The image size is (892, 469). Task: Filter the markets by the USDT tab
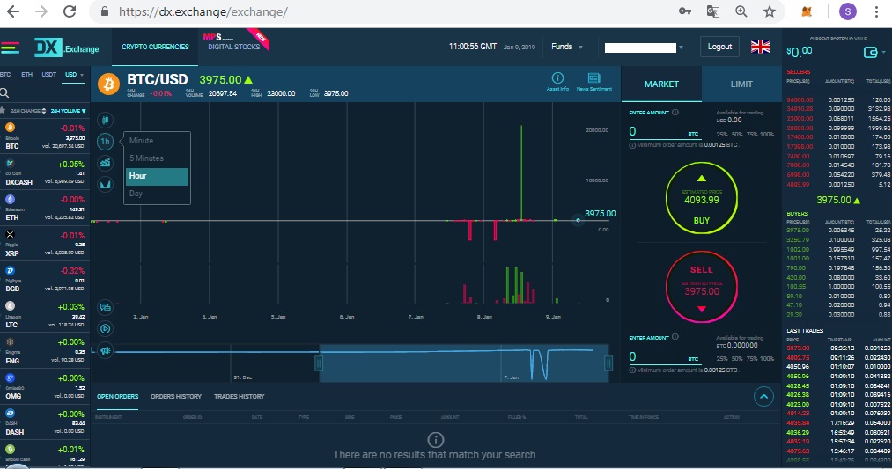49,75
